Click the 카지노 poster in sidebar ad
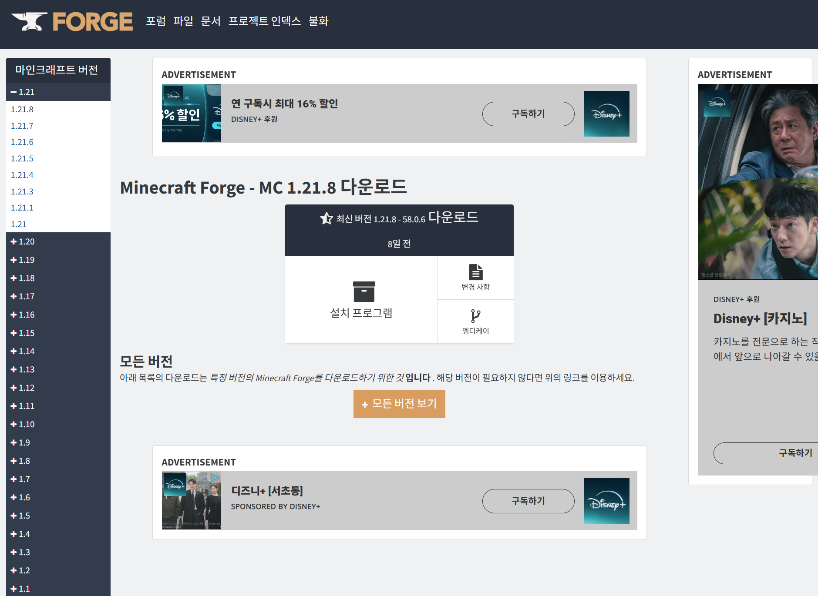Screen dimensions: 818x596 click(758, 181)
